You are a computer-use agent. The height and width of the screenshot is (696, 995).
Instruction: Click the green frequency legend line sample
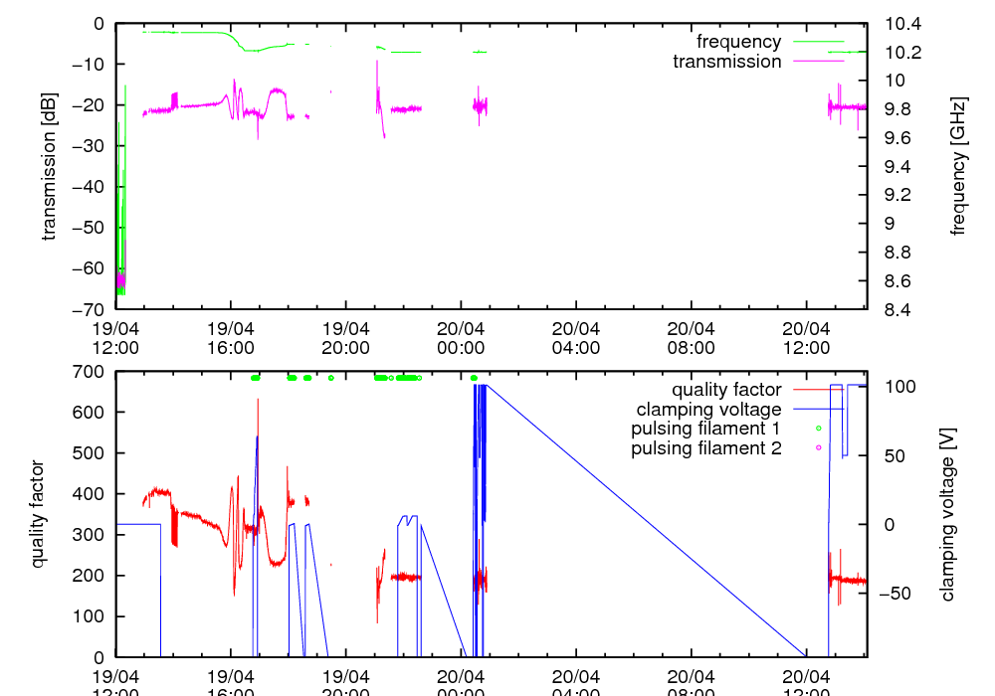click(x=816, y=42)
